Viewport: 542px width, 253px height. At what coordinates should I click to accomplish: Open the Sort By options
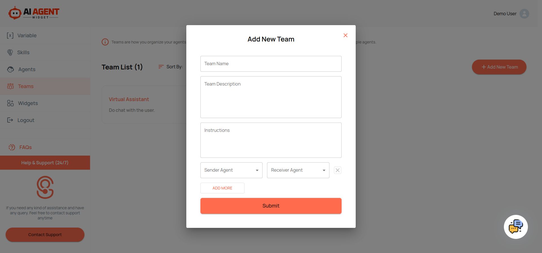click(x=171, y=67)
